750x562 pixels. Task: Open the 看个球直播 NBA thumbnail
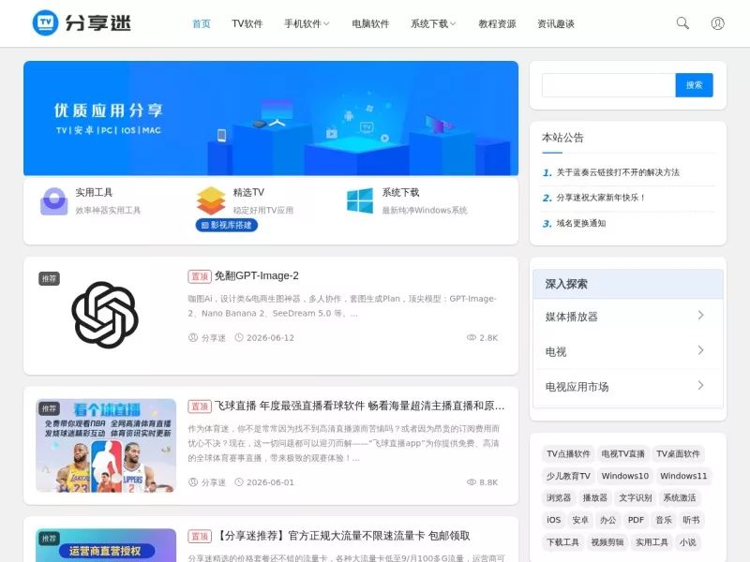106,446
